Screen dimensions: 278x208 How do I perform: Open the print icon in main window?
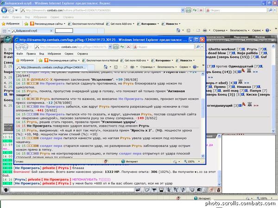[205, 31]
